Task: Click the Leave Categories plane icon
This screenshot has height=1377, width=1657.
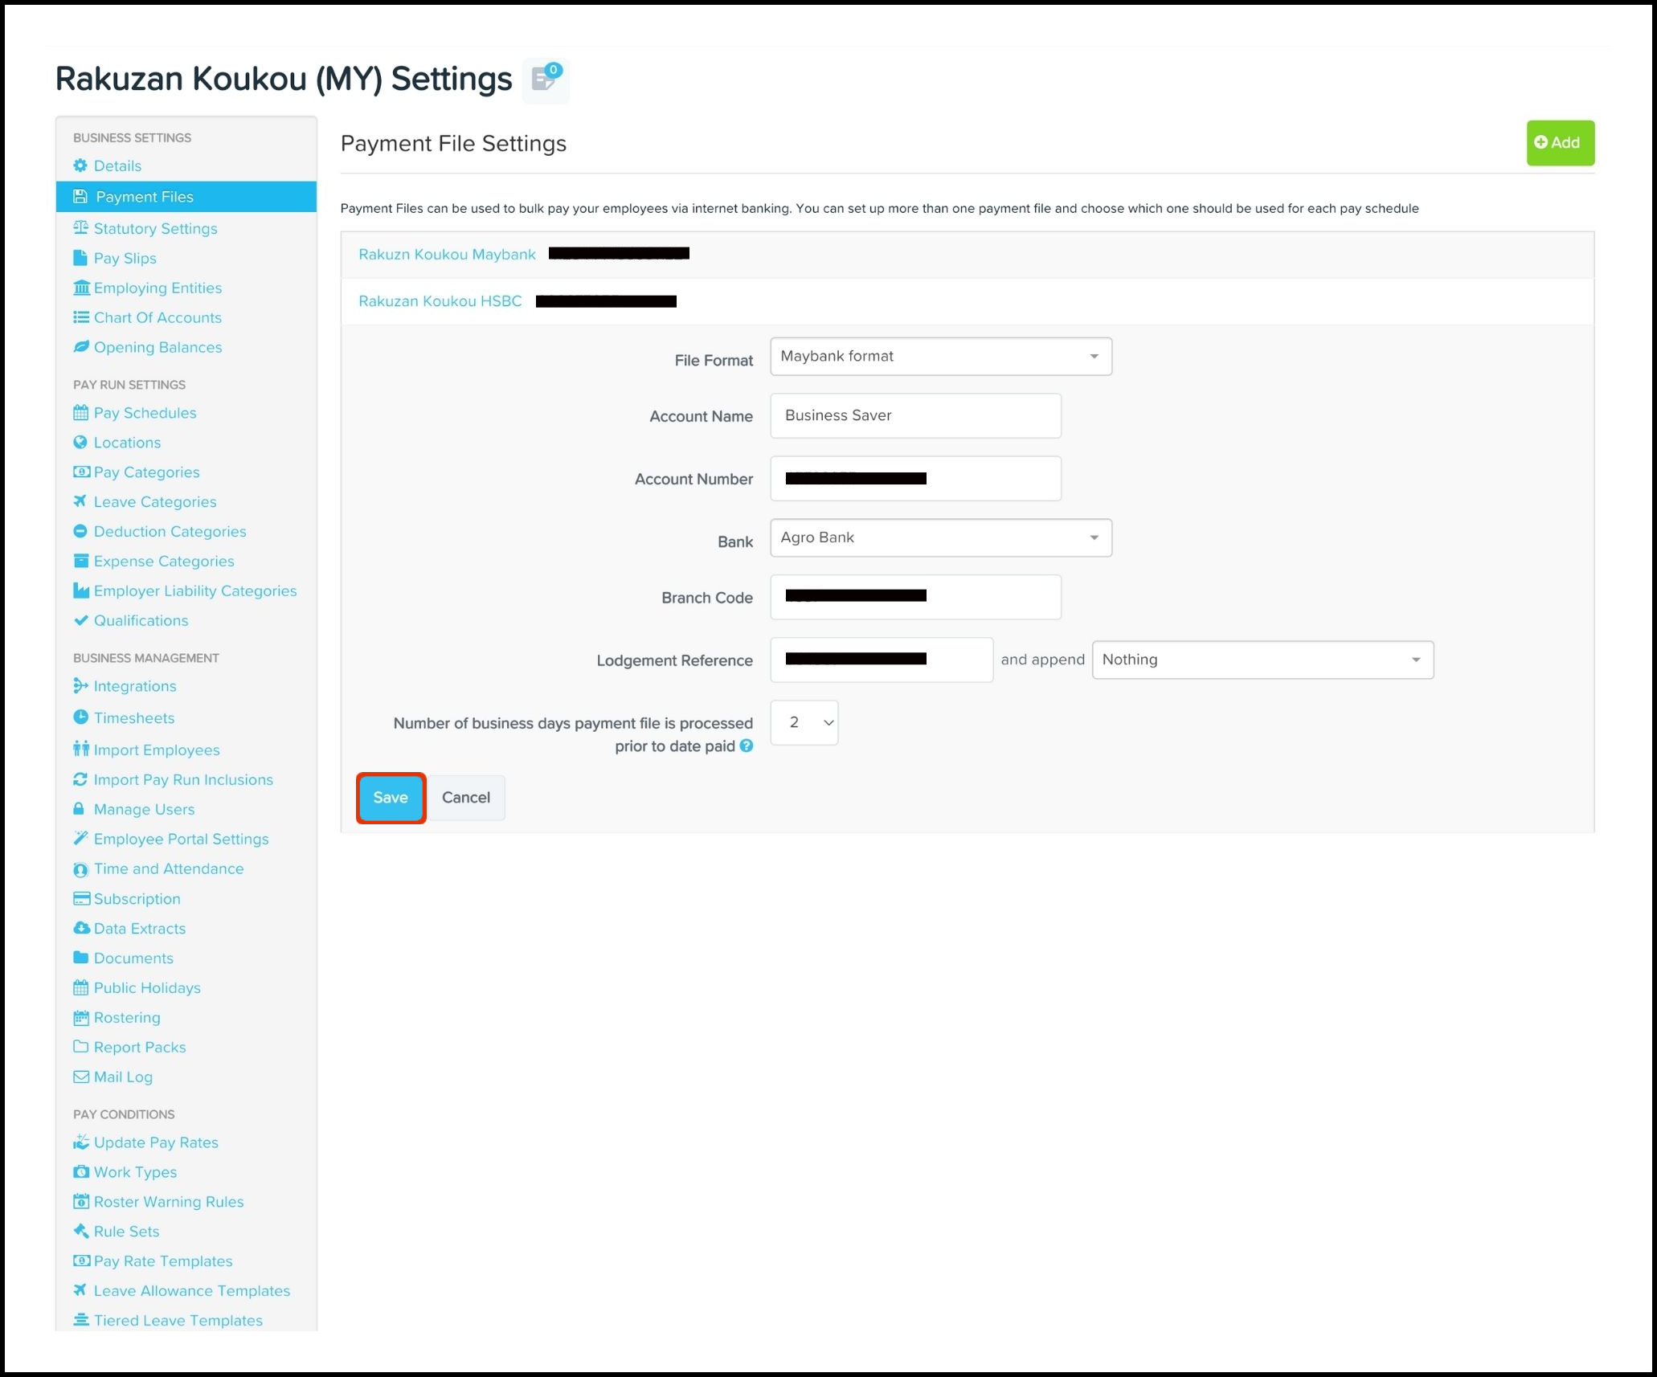Action: coord(80,501)
